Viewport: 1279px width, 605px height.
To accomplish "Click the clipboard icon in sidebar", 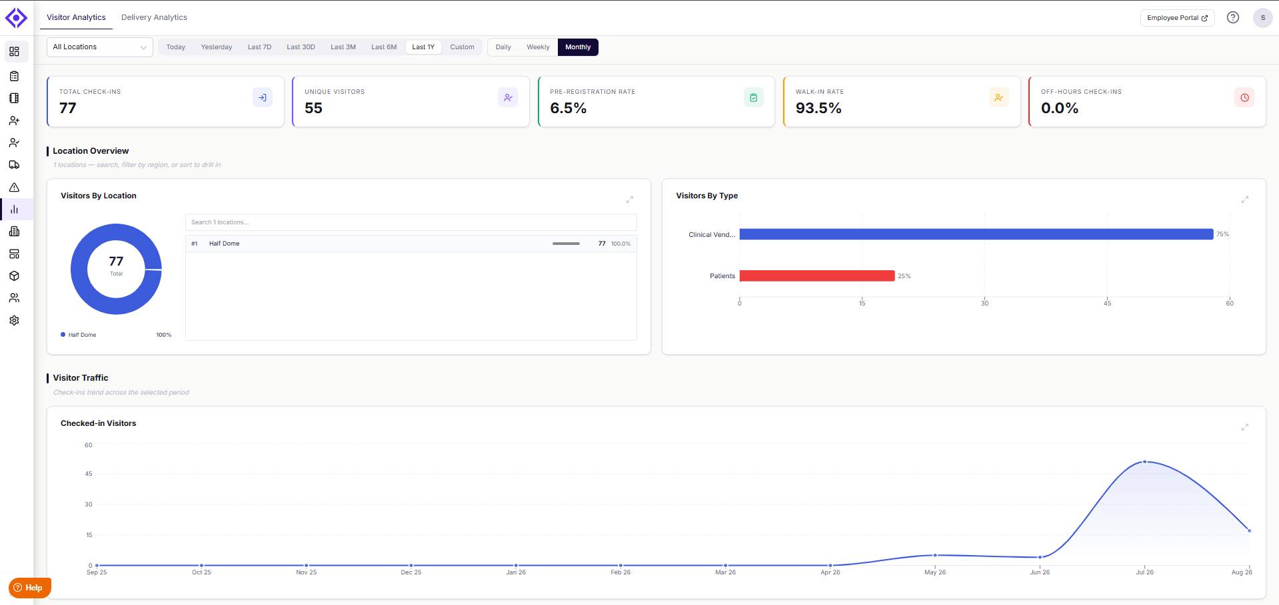I will tap(14, 76).
